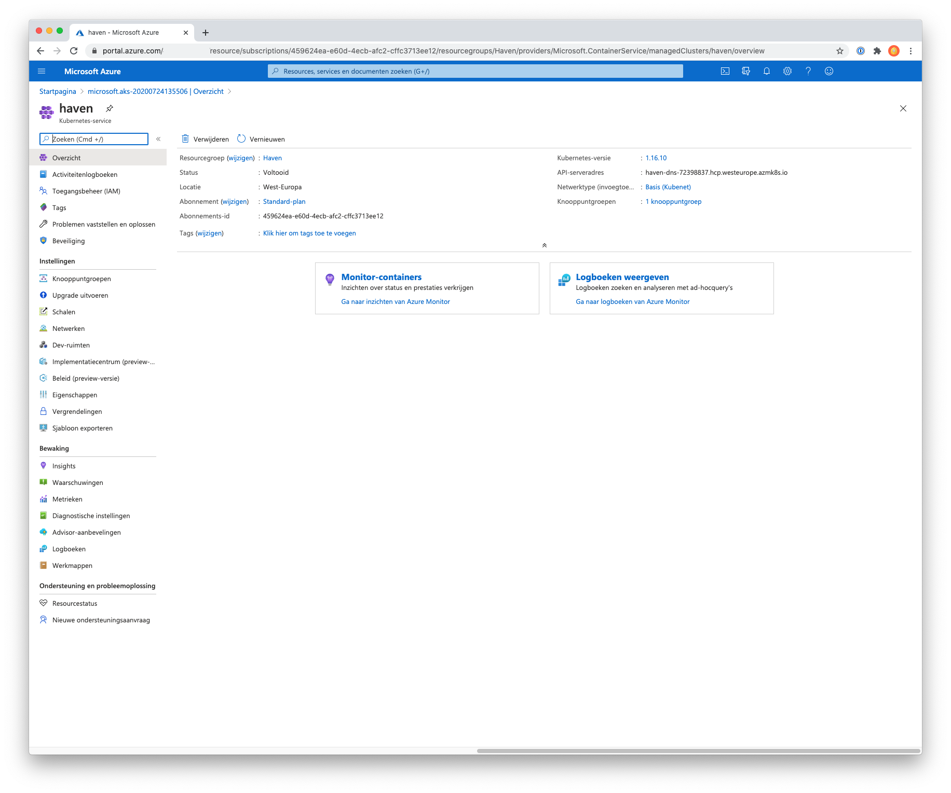The width and height of the screenshot is (951, 793).
Task: Open the portal settings gear
Action: 787,71
